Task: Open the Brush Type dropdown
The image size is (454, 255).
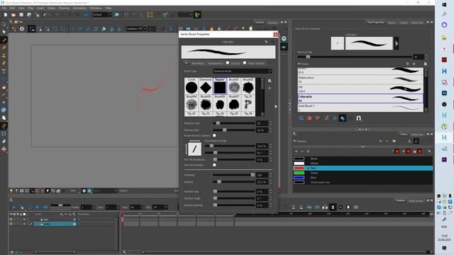Action: pyautogui.click(x=243, y=71)
